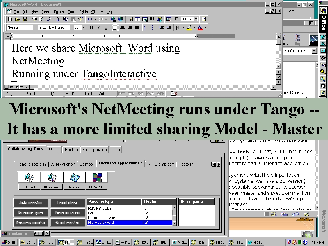Open the Table menu in Word
Image resolution: width=328 pixels, height=246 pixels.
[84, 12]
